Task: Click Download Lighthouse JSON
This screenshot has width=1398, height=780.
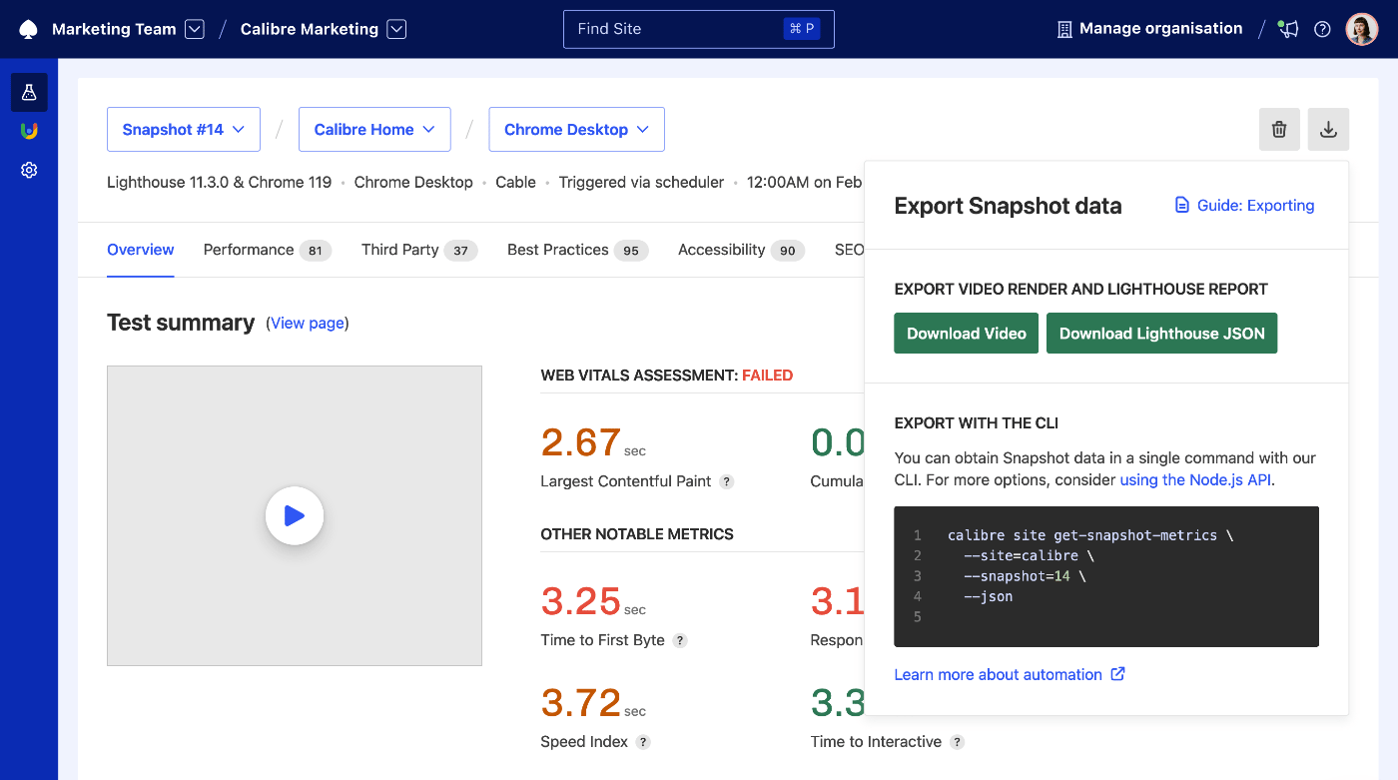Action: click(1161, 333)
